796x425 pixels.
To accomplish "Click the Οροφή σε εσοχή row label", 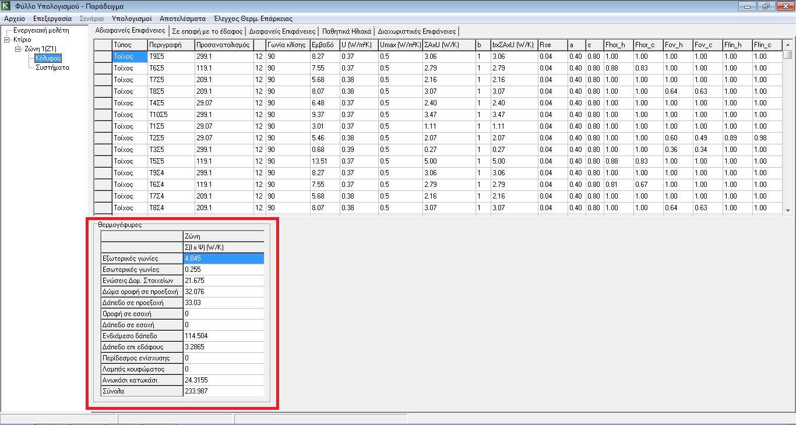I will [x=142, y=314].
